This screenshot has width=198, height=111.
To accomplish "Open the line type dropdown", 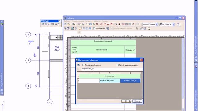I will tap(157, 24).
